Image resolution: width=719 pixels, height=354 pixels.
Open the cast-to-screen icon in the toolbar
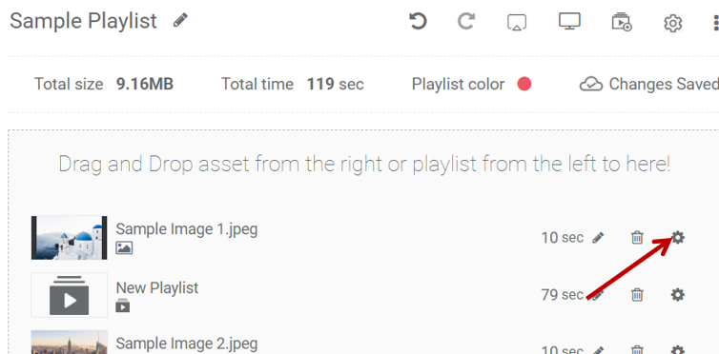[516, 22]
